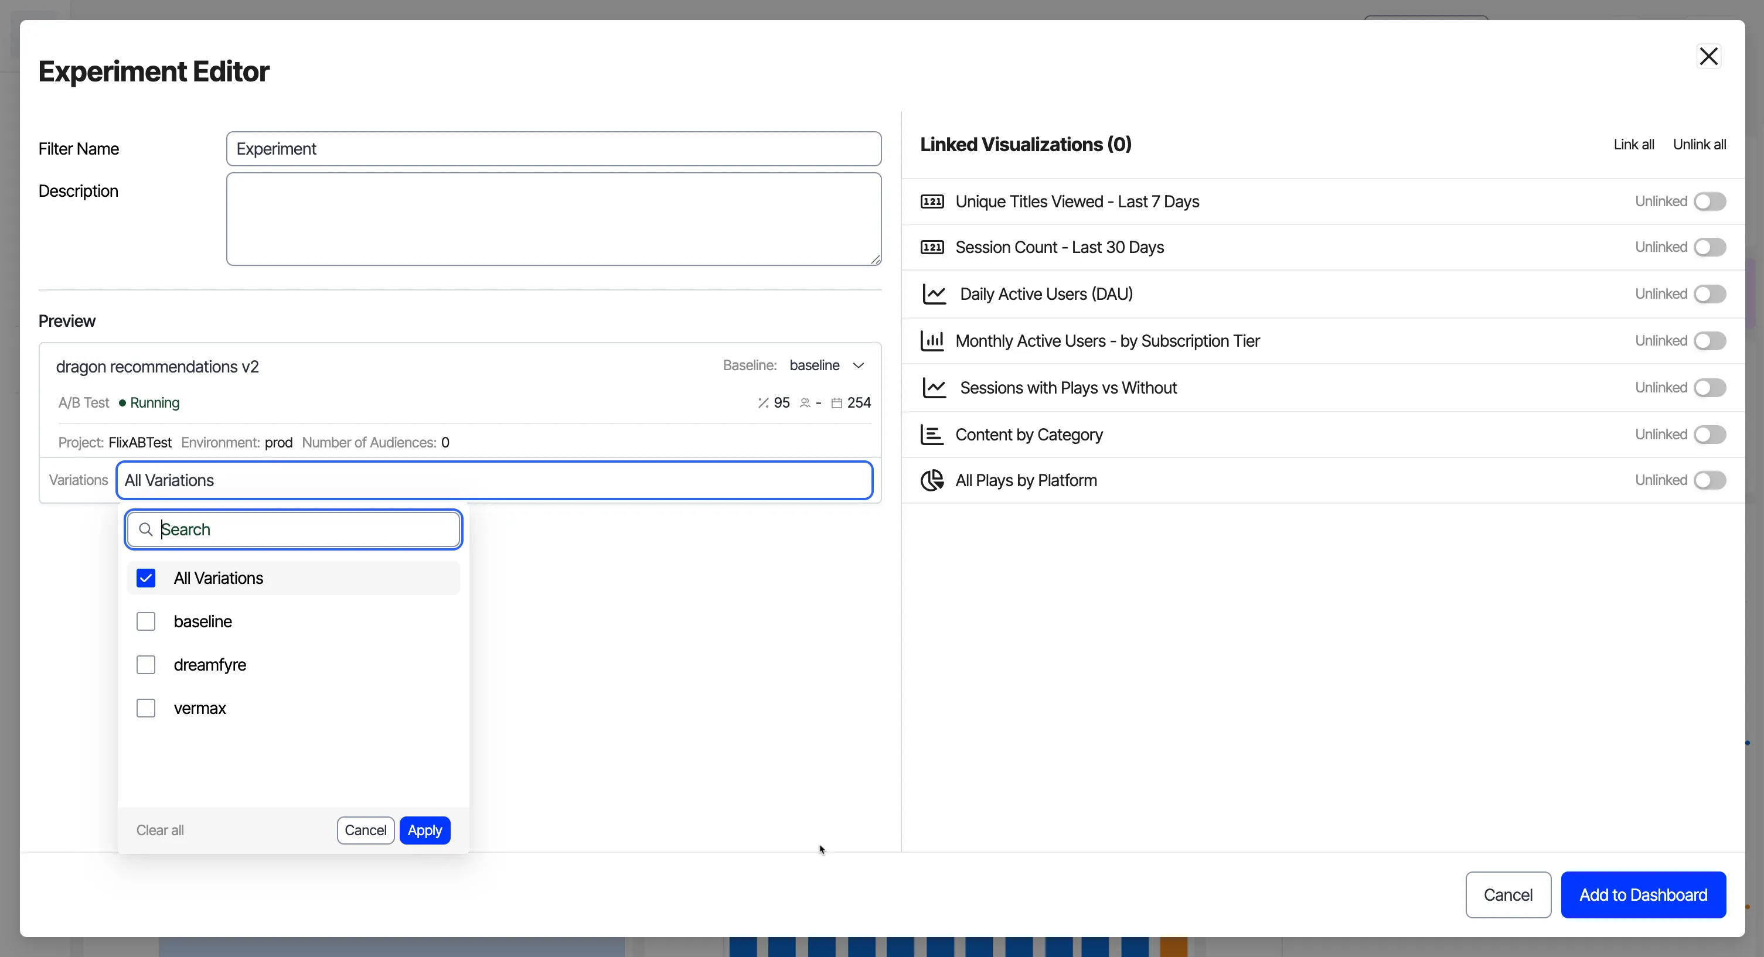The image size is (1764, 957).
Task: Check the vermax variation checkbox
Action: [x=146, y=709]
